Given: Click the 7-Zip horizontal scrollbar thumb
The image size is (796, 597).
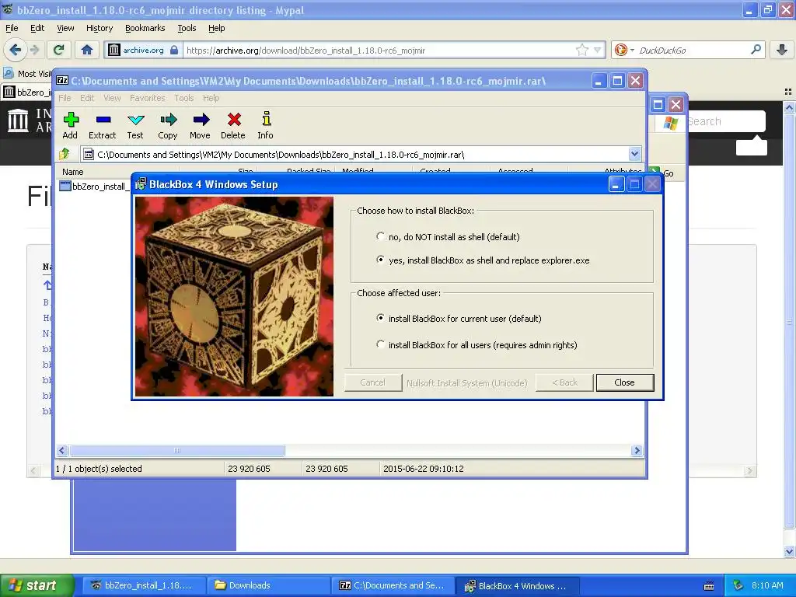Looking at the screenshot, I should pos(177,450).
